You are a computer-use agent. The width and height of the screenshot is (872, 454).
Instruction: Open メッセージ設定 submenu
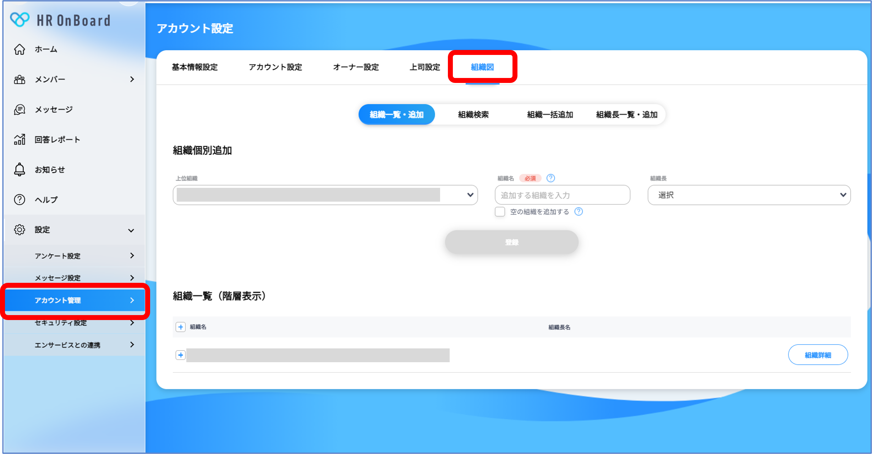point(75,278)
